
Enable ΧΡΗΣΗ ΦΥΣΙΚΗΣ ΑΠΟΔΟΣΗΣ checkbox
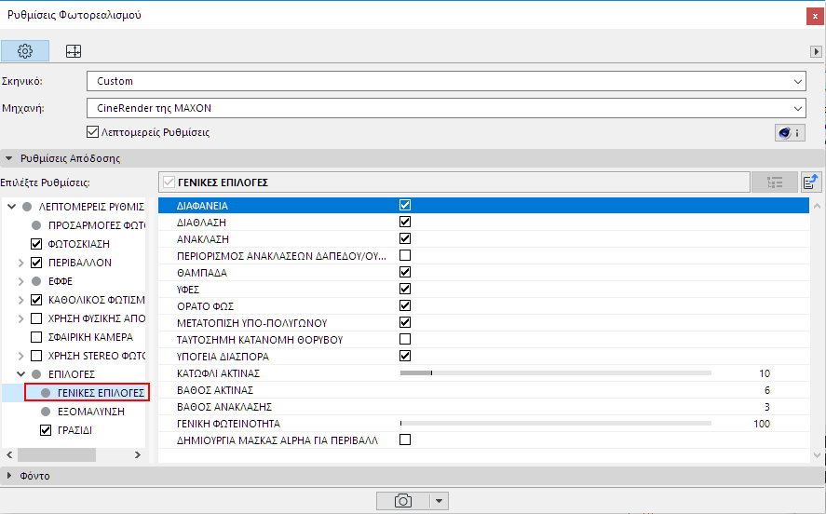[x=36, y=318]
